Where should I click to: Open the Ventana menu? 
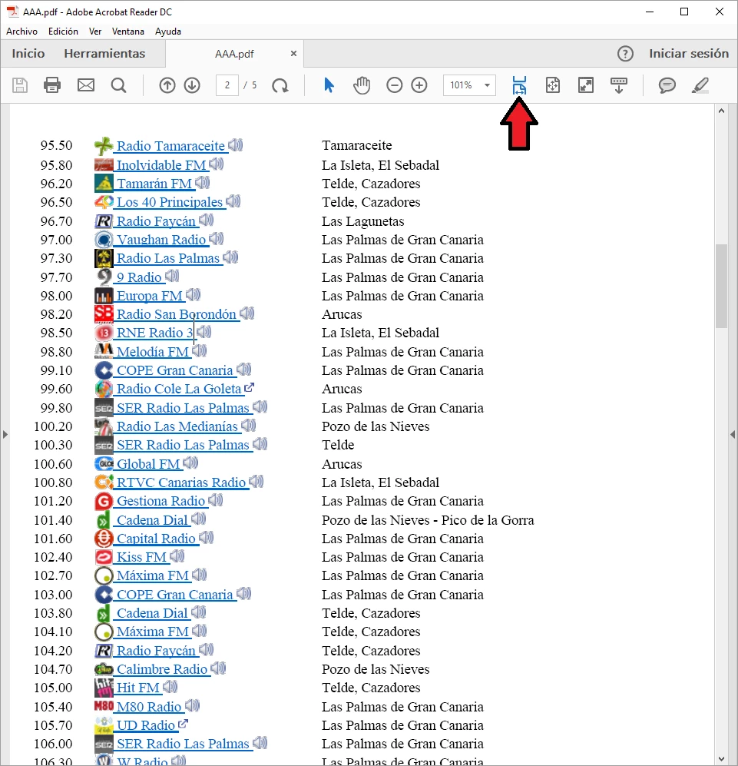[128, 32]
